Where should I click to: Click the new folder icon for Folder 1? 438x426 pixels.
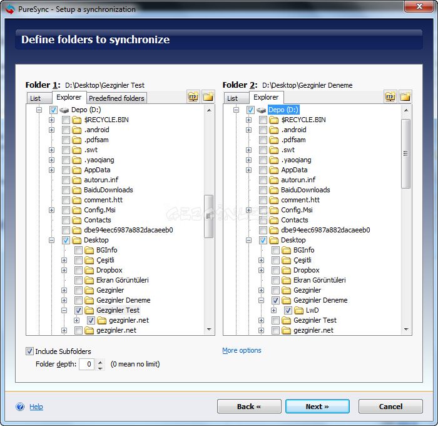[x=208, y=96]
